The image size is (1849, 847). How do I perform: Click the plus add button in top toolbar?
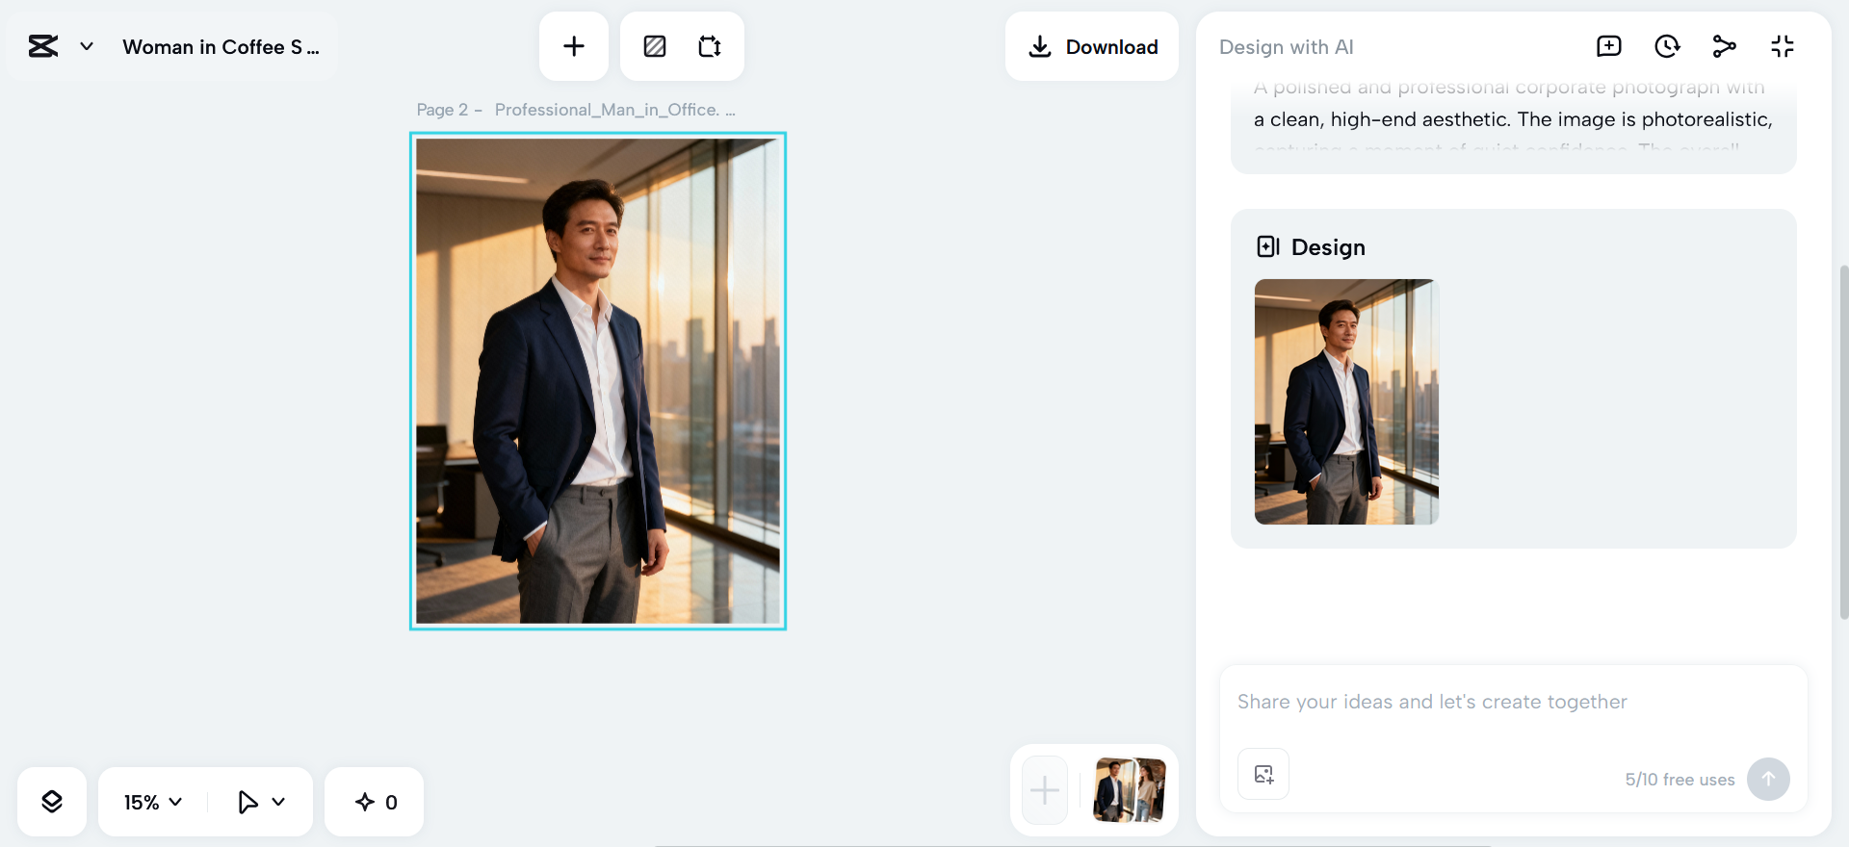pyautogui.click(x=574, y=46)
